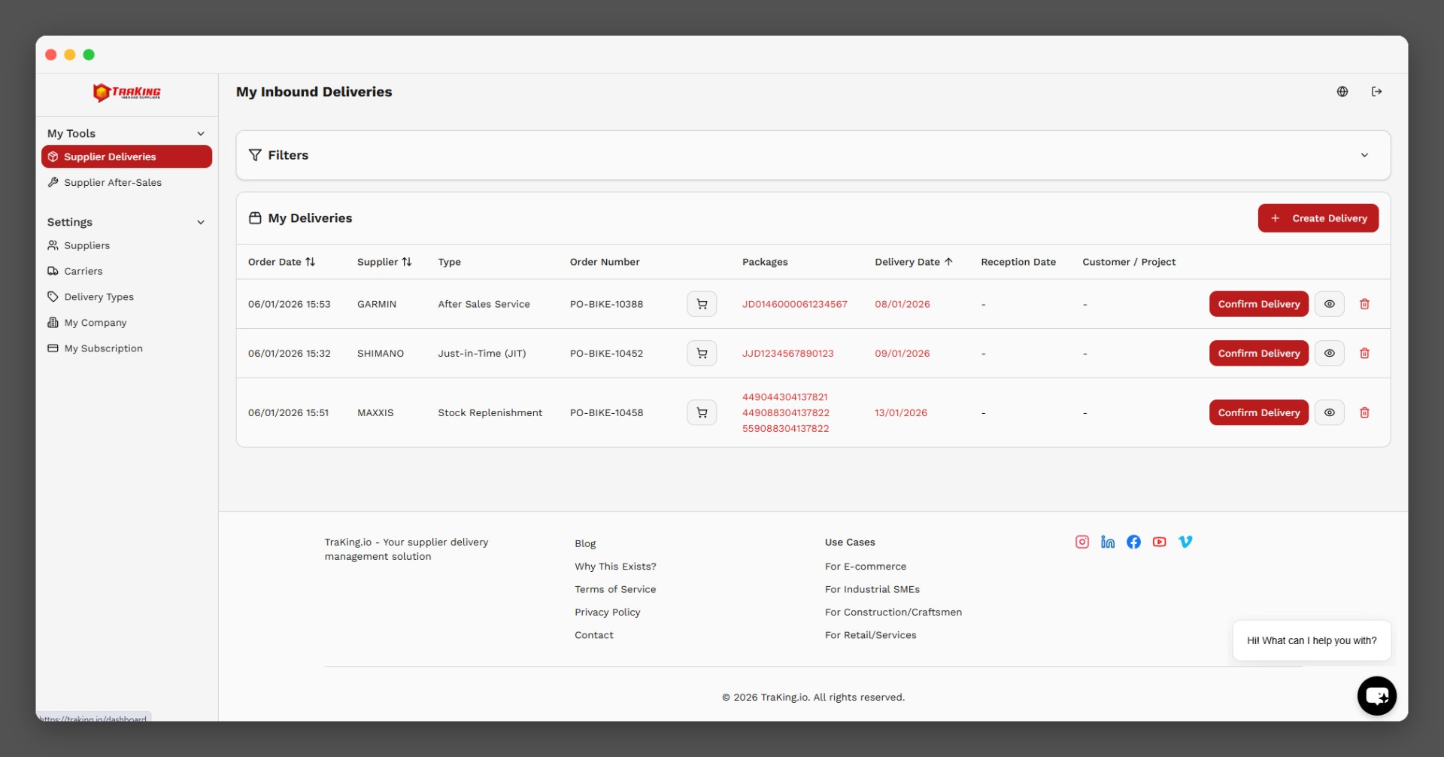Open the language globe icon
This screenshot has height=757, width=1444.
coord(1342,92)
